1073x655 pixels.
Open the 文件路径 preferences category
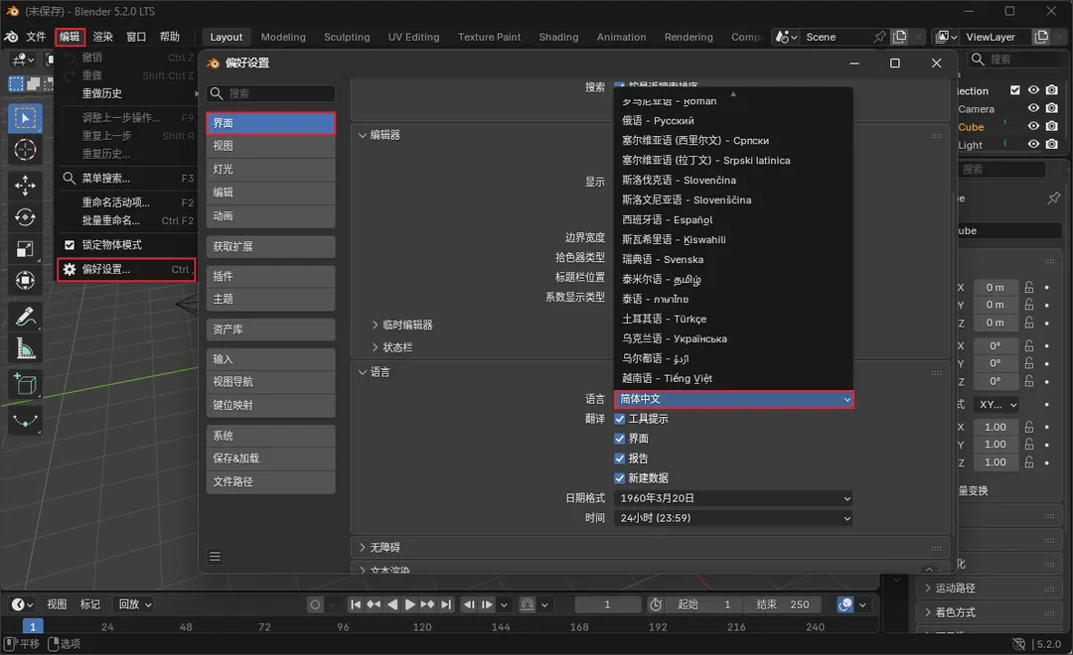(270, 482)
